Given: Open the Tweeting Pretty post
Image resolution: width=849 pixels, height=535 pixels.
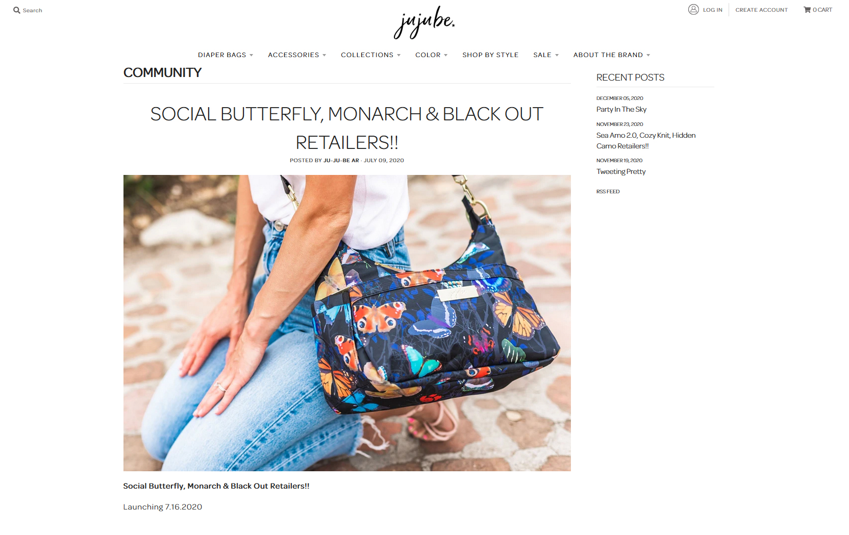Looking at the screenshot, I should (x=620, y=171).
